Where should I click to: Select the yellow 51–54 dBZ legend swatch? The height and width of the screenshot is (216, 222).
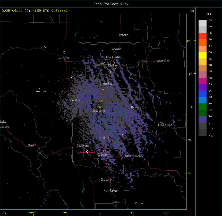click(x=202, y=55)
